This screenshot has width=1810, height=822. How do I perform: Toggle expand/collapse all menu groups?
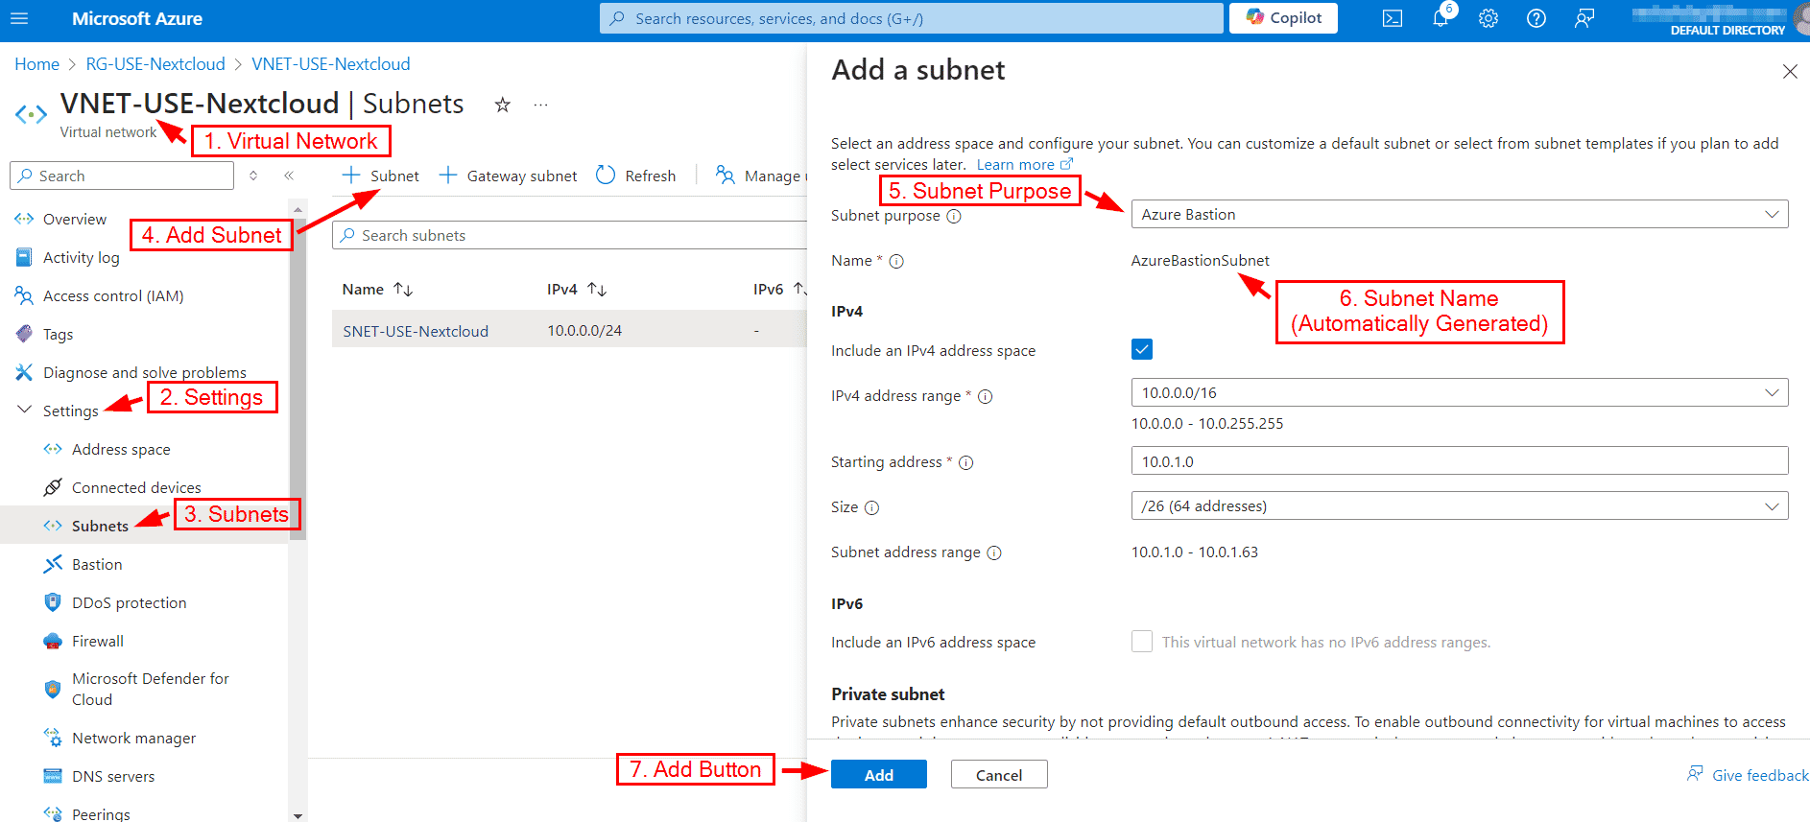(253, 176)
